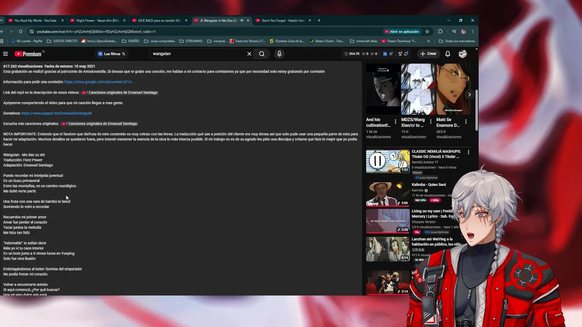The height and width of the screenshot is (327, 582).
Task: Open Todos los marcadores folder
Action: [457, 41]
